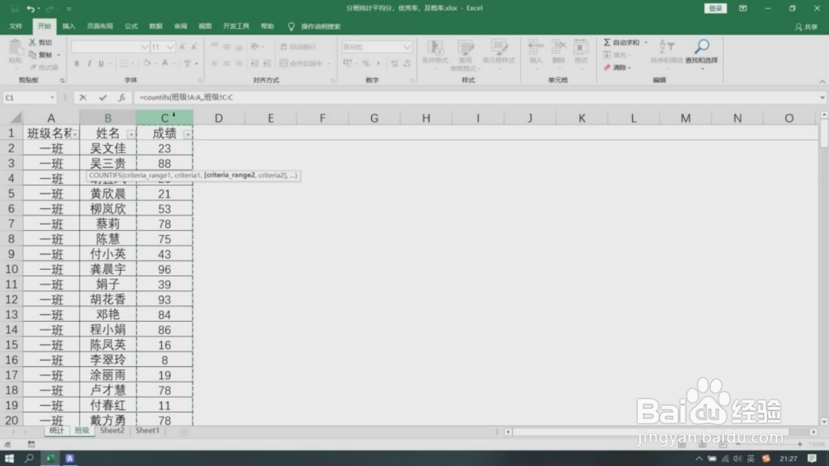The height and width of the screenshot is (466, 829).
Task: Click the zoom in plus button
Action: 801,445
